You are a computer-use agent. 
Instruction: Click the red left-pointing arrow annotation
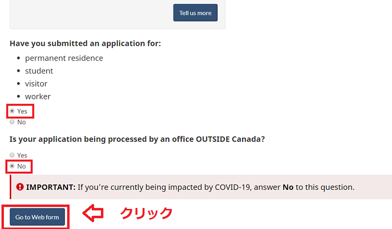click(x=93, y=213)
